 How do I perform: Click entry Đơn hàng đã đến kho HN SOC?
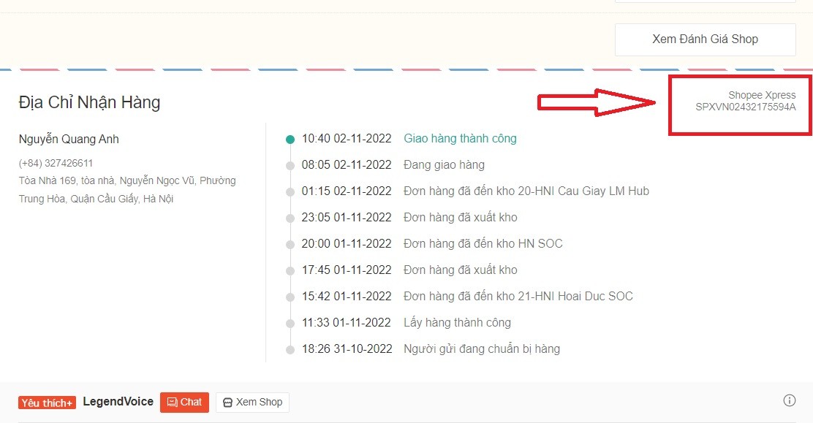pyautogui.click(x=483, y=243)
